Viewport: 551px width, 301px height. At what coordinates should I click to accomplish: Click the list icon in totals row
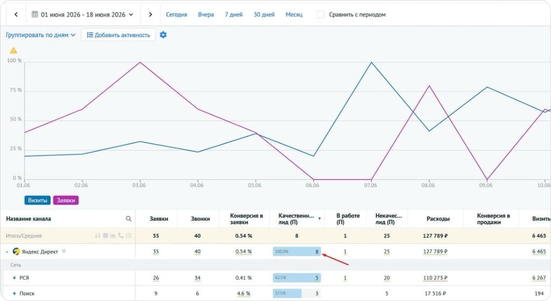pyautogui.click(x=129, y=236)
